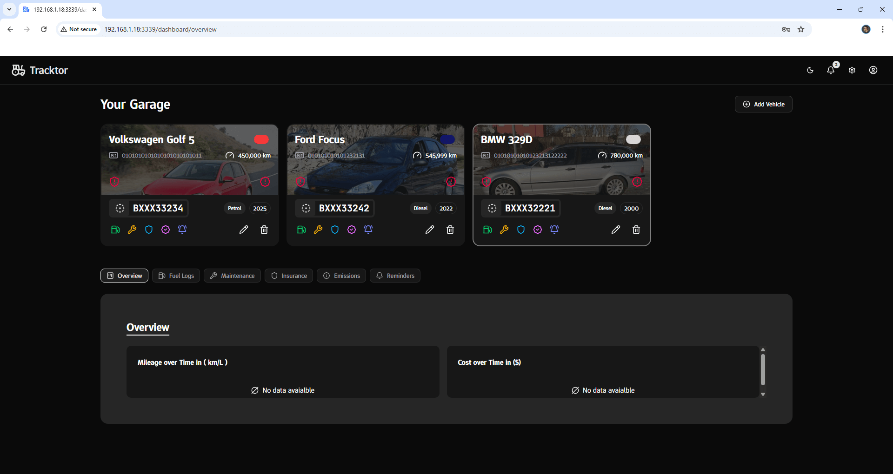Expand the browser tab list chevron
This screenshot has width=893, height=474.
tap(9, 9)
